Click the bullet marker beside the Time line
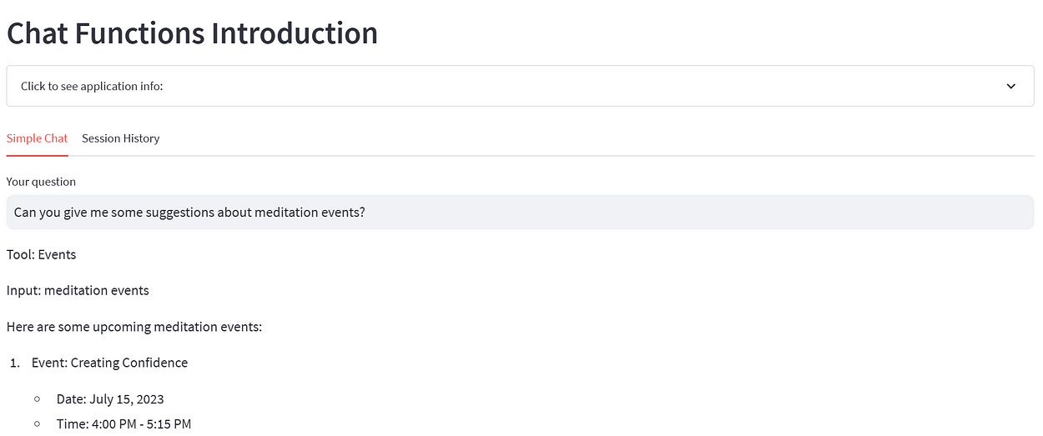Viewport: 1043px width, 436px height. click(37, 425)
